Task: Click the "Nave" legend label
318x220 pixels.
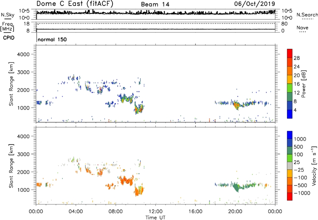Action: 302,27
